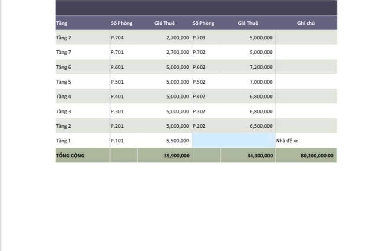Select room cell P.704
This screenshot has width=365, height=251.
coord(117,38)
